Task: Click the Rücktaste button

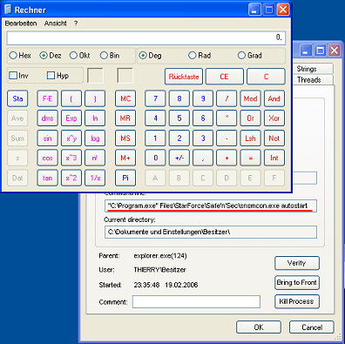Action: point(184,77)
